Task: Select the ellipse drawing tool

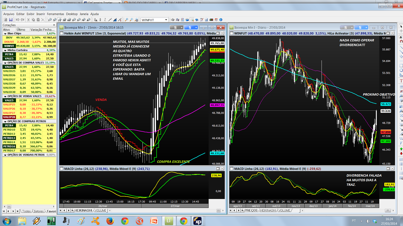Action: 401,70
